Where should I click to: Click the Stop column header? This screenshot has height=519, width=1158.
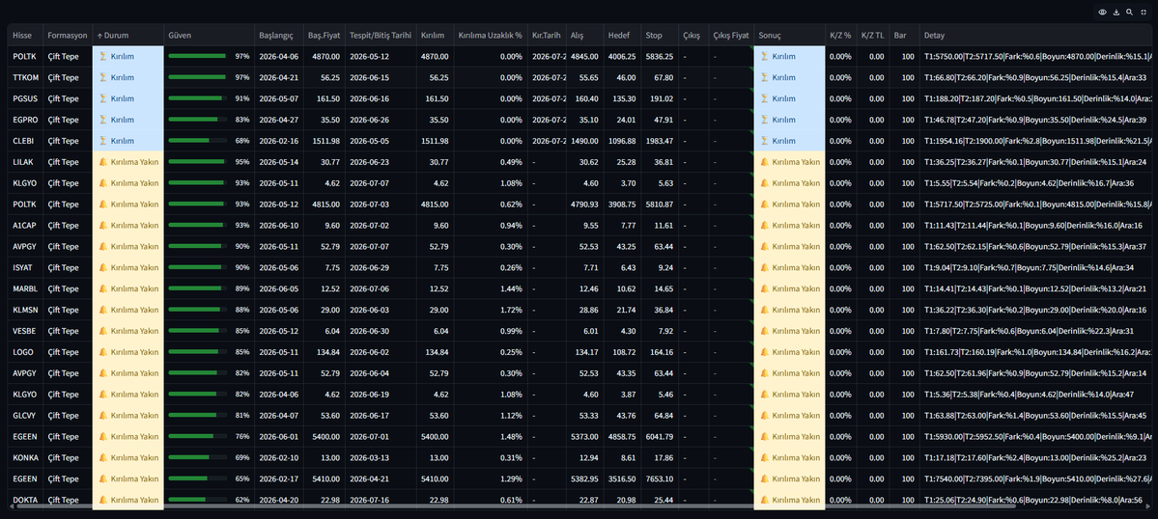pos(660,36)
